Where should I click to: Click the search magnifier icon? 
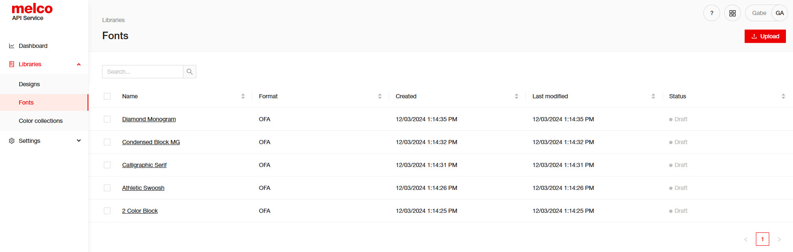tap(190, 72)
